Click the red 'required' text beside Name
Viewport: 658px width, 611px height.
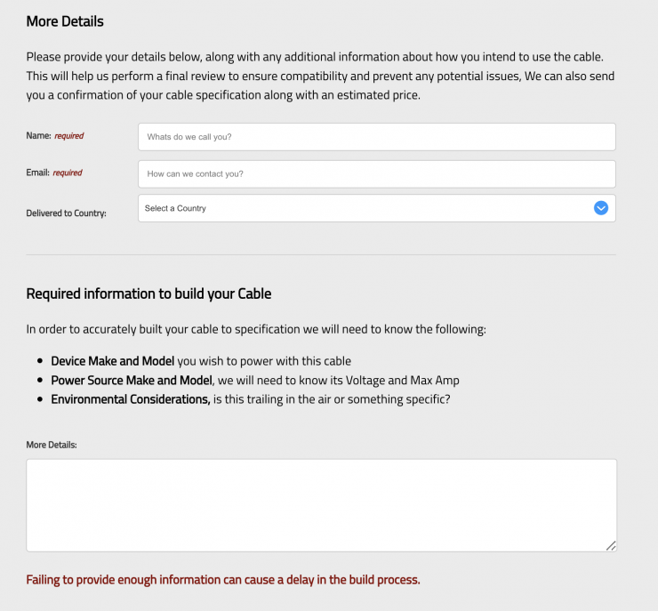[69, 136]
